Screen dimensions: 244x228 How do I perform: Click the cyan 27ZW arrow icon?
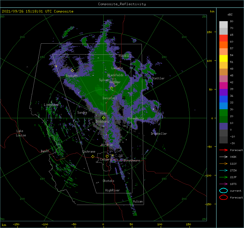click(223, 171)
